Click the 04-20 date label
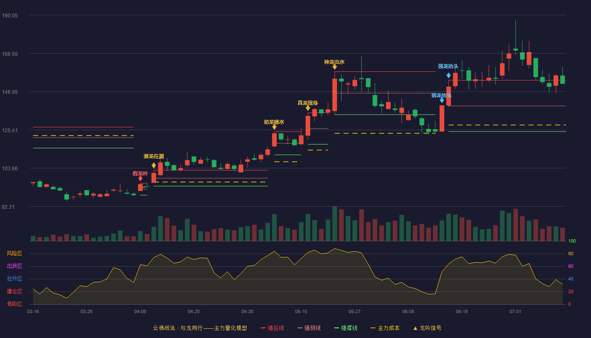 point(194,311)
